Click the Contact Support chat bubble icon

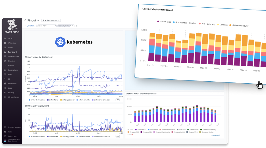(5, 127)
